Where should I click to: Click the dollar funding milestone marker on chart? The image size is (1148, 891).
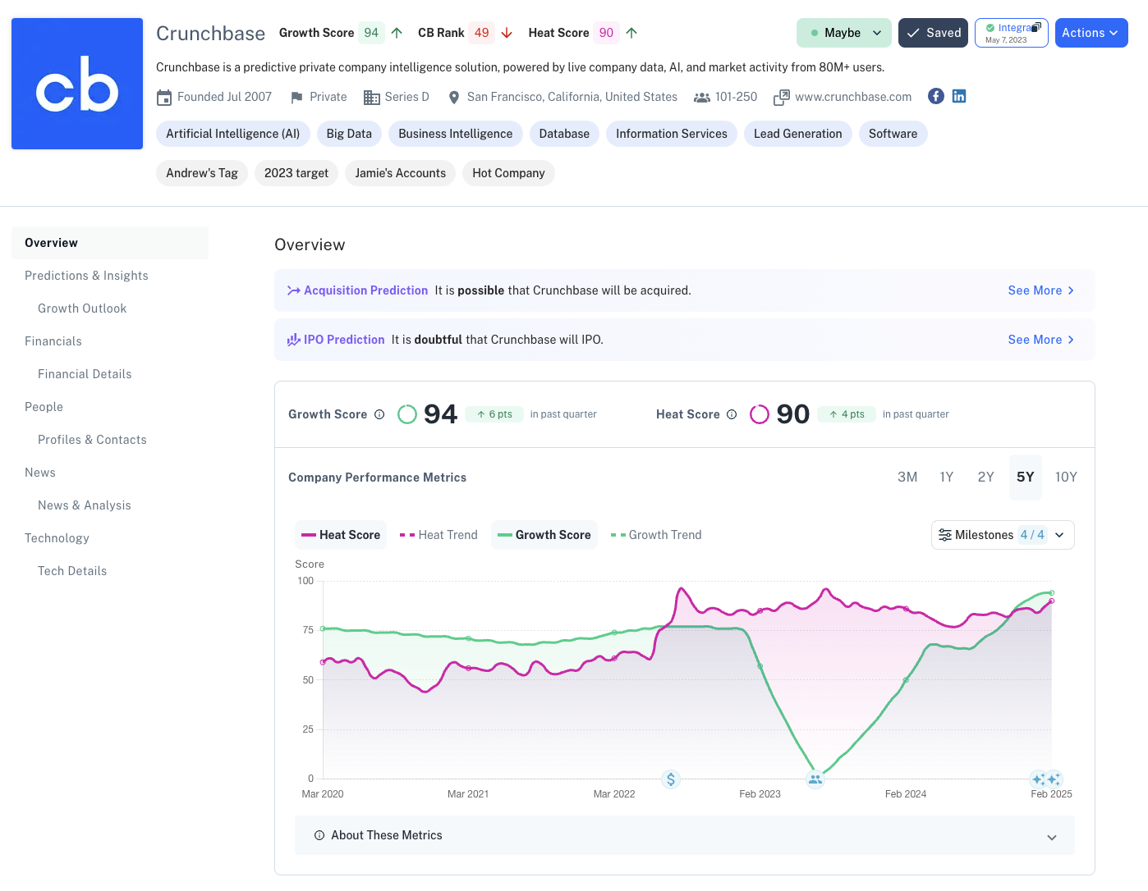click(671, 779)
